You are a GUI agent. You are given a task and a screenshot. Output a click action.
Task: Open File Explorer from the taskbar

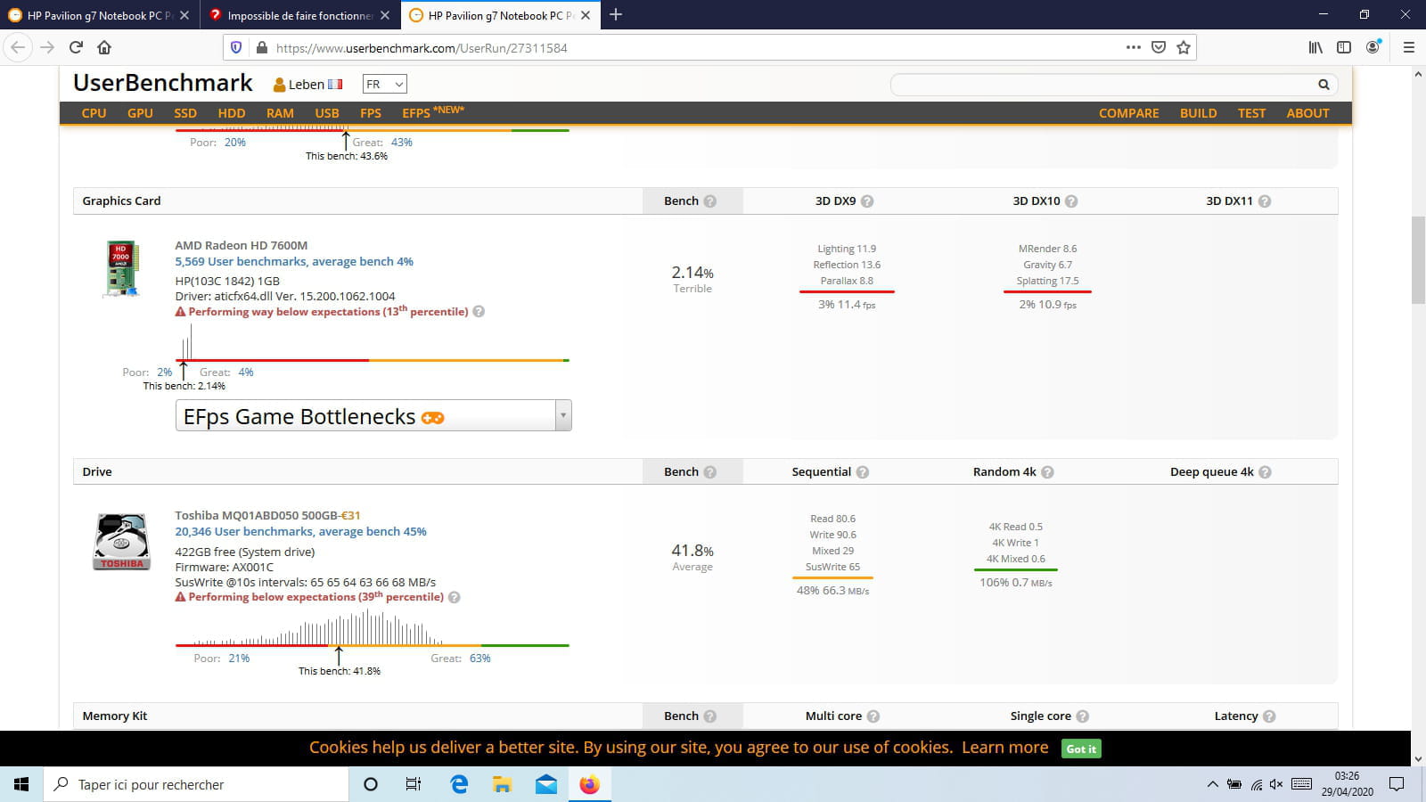(503, 784)
